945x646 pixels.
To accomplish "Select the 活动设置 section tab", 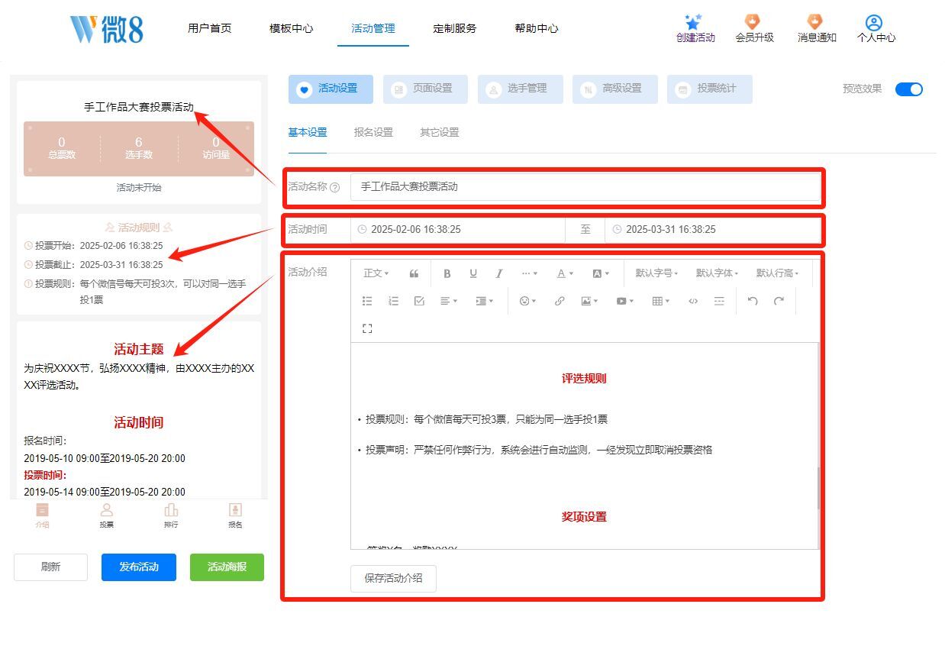I will click(331, 89).
